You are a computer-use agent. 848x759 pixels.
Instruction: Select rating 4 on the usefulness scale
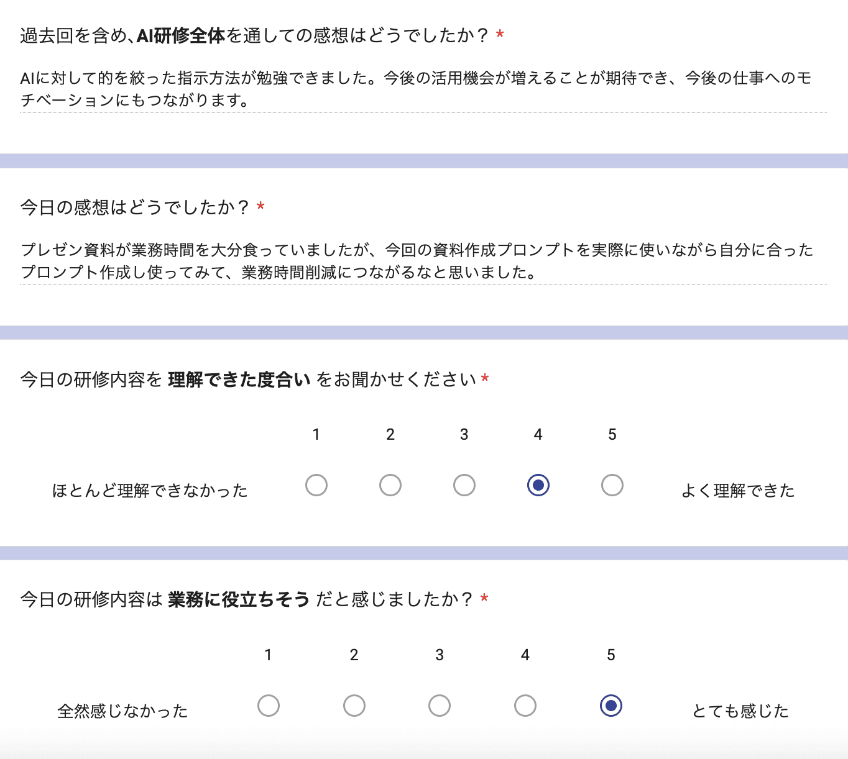click(x=525, y=705)
